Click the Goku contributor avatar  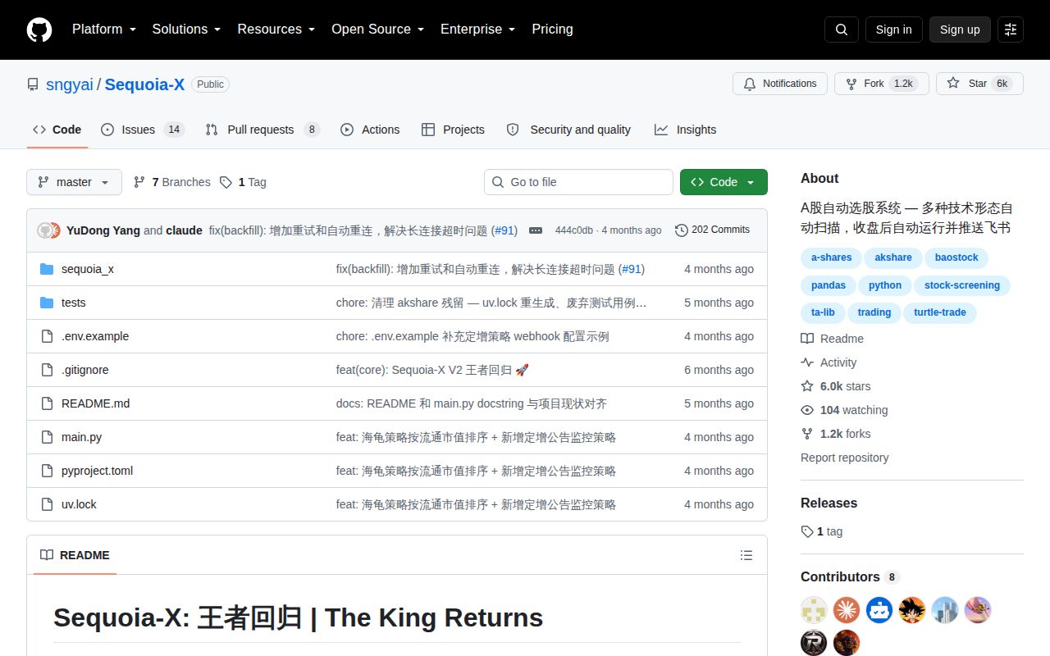(912, 610)
